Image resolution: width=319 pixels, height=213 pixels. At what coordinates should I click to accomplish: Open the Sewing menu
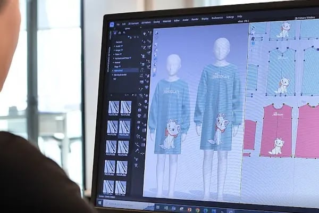pos(156,22)
